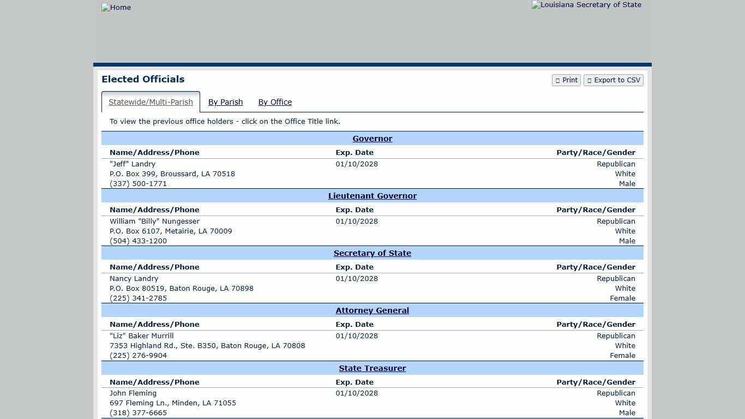Viewport: 745px width, 419px height.
Task: Open the Secretary of State office link
Action: pos(372,253)
